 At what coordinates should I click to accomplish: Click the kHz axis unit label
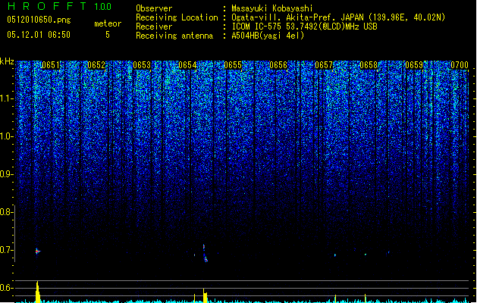pos(7,61)
